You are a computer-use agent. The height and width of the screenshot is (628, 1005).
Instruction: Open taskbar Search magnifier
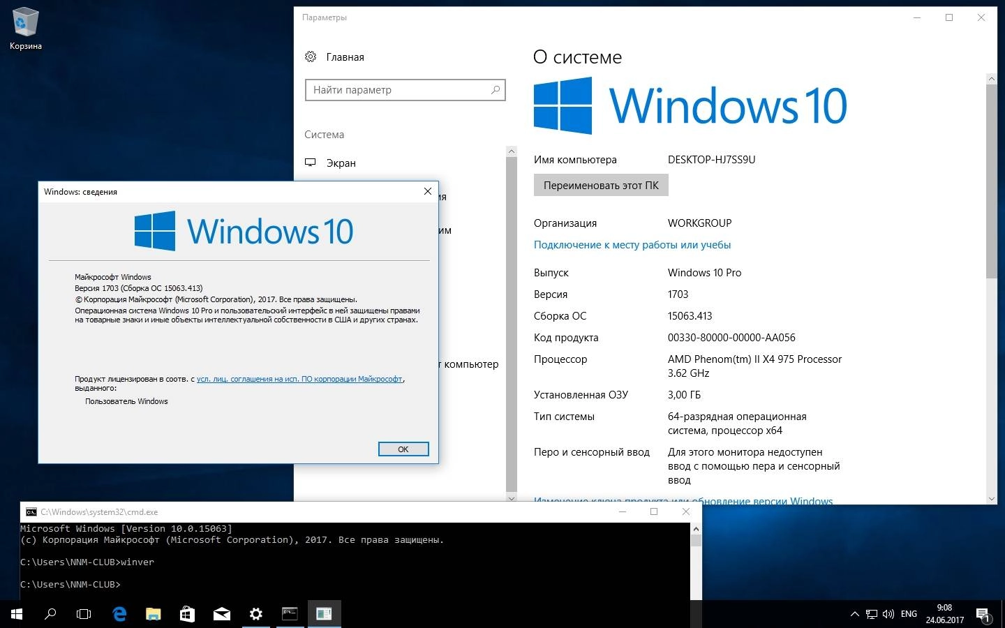(x=50, y=614)
